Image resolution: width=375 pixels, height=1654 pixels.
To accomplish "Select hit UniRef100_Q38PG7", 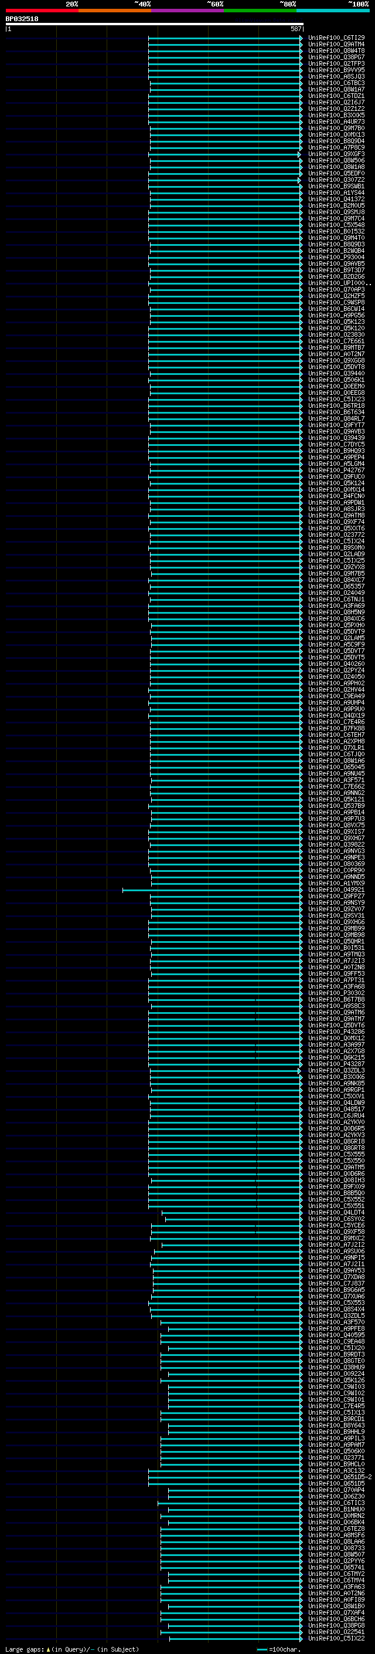I will pyautogui.click(x=336, y=57).
